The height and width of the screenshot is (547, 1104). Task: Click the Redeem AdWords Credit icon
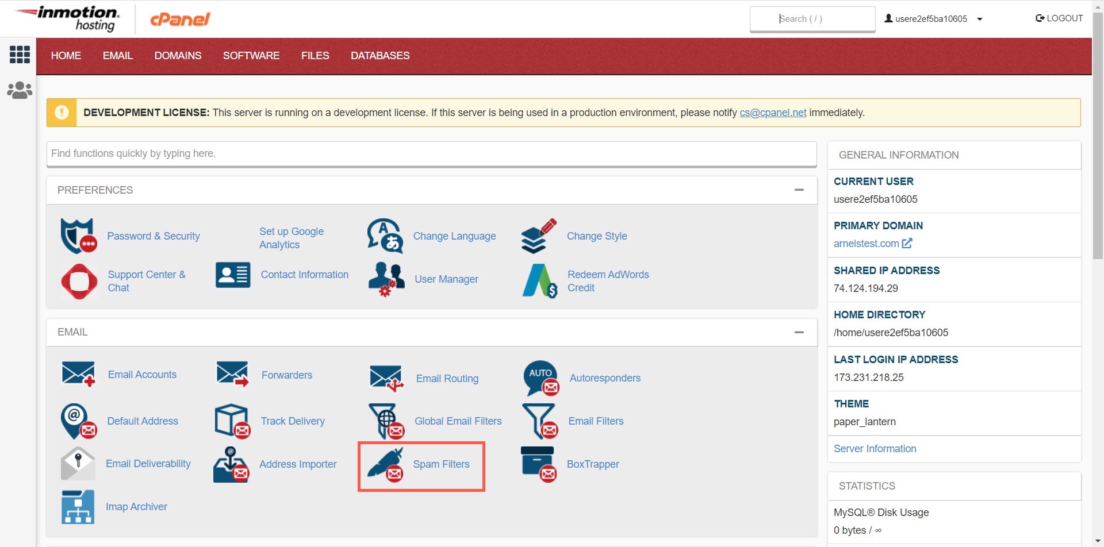[539, 281]
